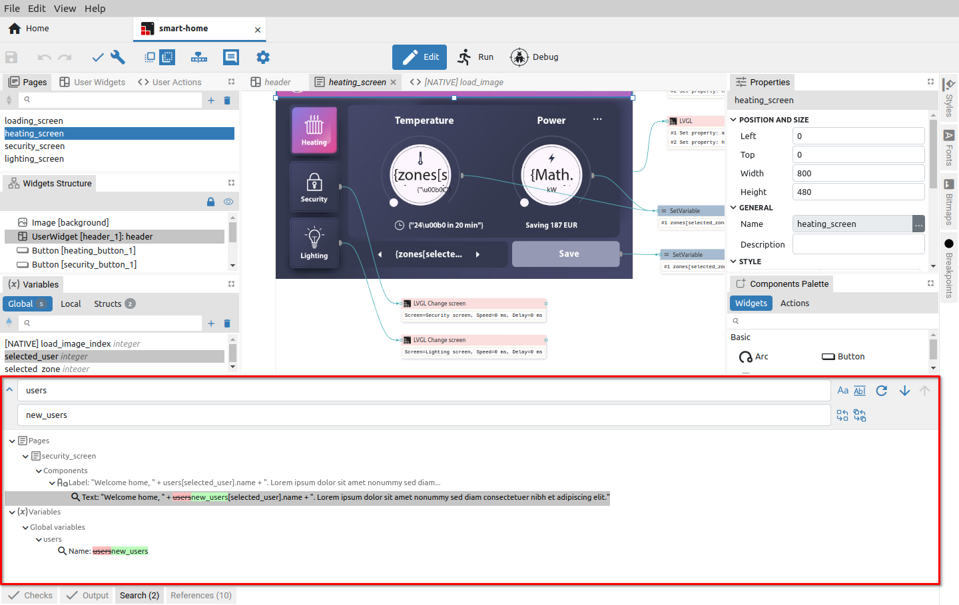The height and width of the screenshot is (605, 959).
Task: Open project Settings gear icon
Action: 263,57
